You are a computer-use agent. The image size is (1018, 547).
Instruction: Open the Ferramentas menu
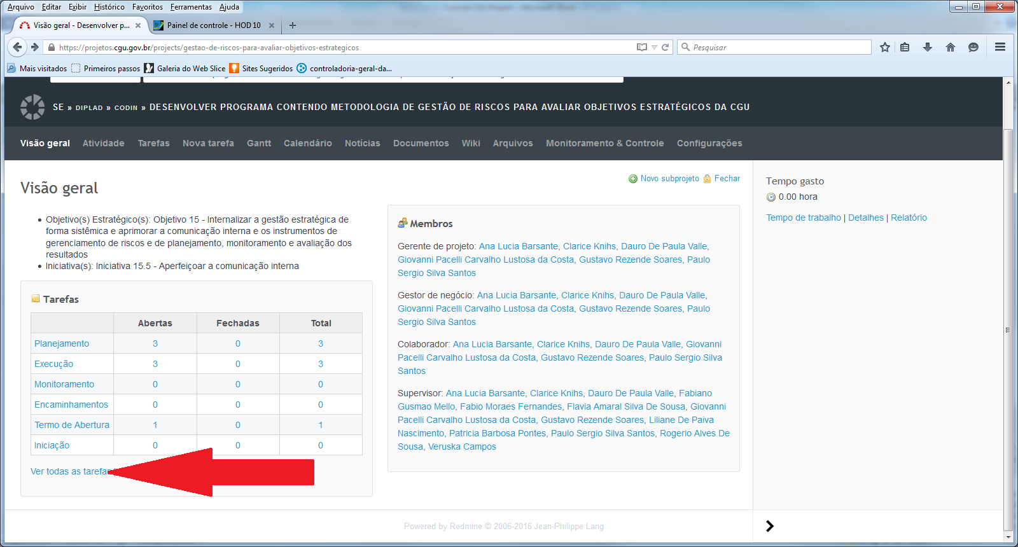pos(191,7)
